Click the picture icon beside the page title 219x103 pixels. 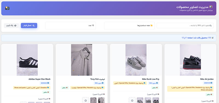211,7
